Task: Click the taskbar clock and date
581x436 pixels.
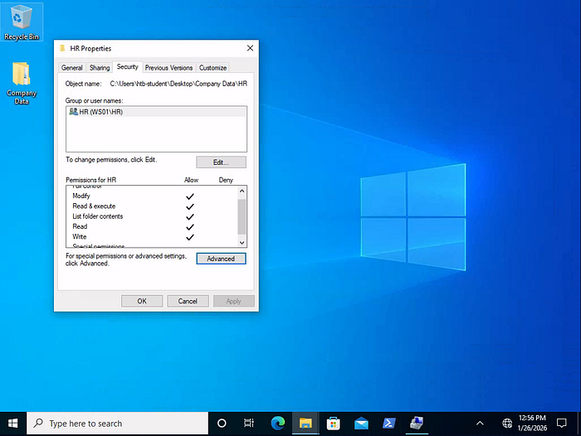Action: (532, 423)
